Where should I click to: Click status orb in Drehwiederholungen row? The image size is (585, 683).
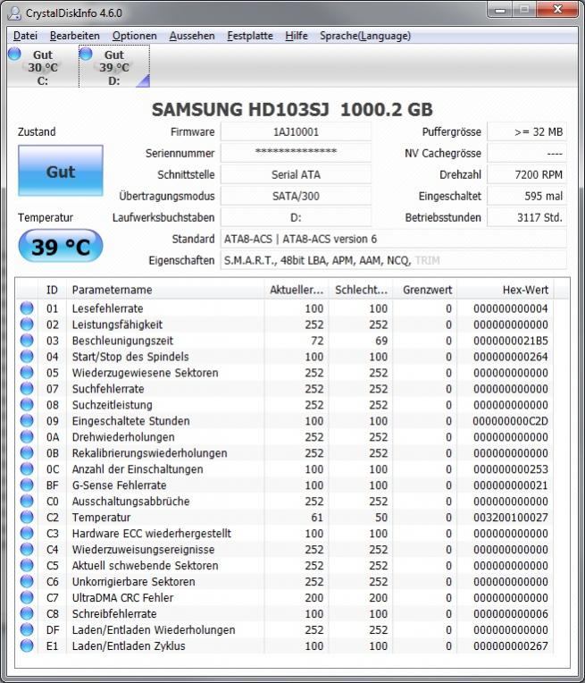[x=27, y=437]
